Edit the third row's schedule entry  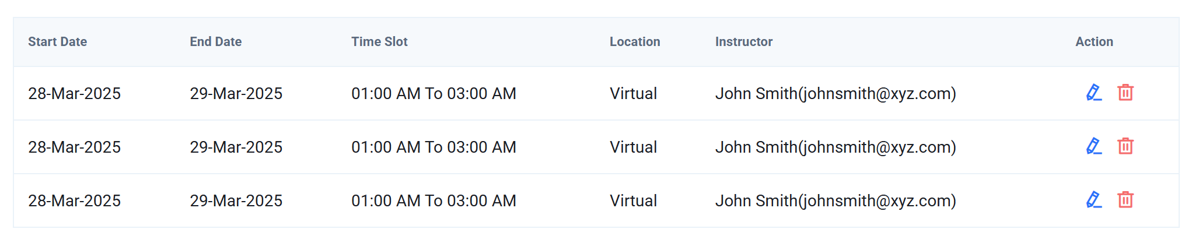[x=1094, y=200]
